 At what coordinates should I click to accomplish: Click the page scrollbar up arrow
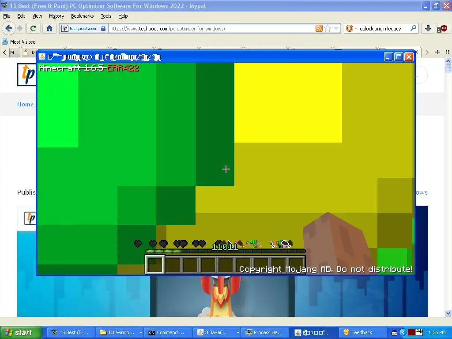point(448,61)
